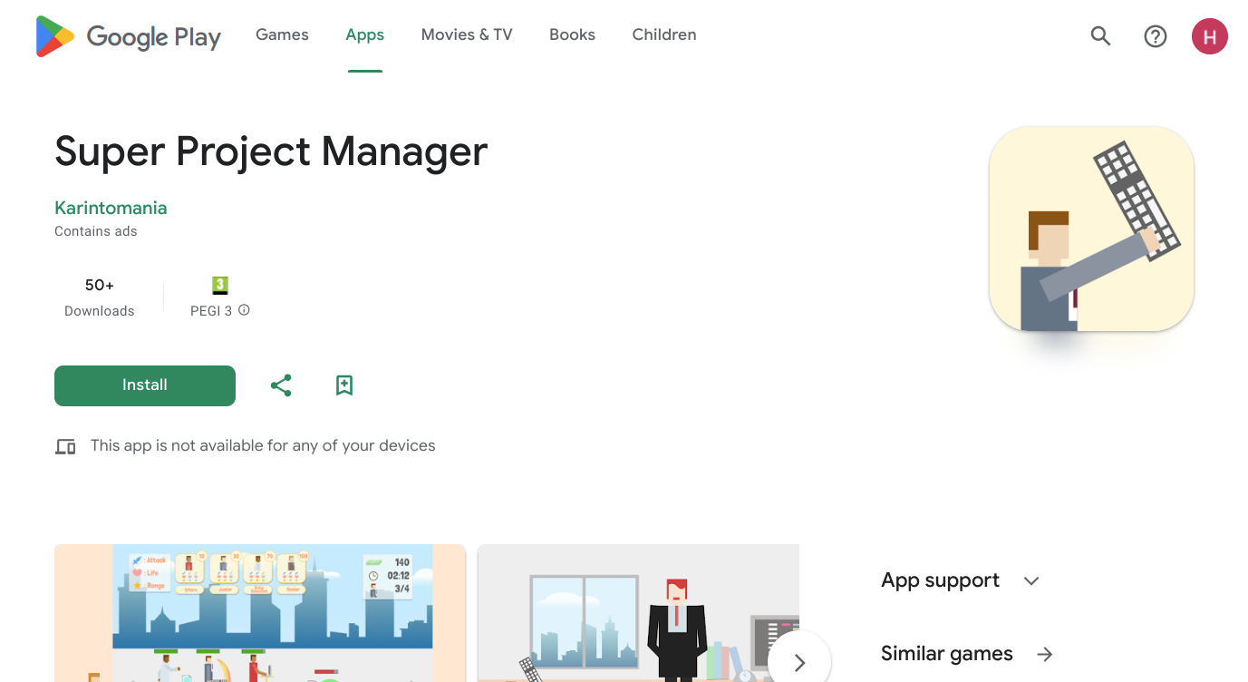The image size is (1248, 682).
Task: Open the Books tab
Action: [572, 34]
